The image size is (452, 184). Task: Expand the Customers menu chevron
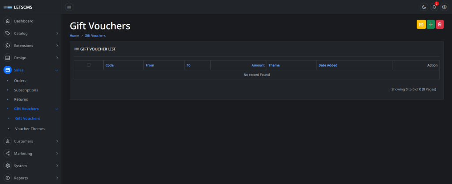coord(57,141)
